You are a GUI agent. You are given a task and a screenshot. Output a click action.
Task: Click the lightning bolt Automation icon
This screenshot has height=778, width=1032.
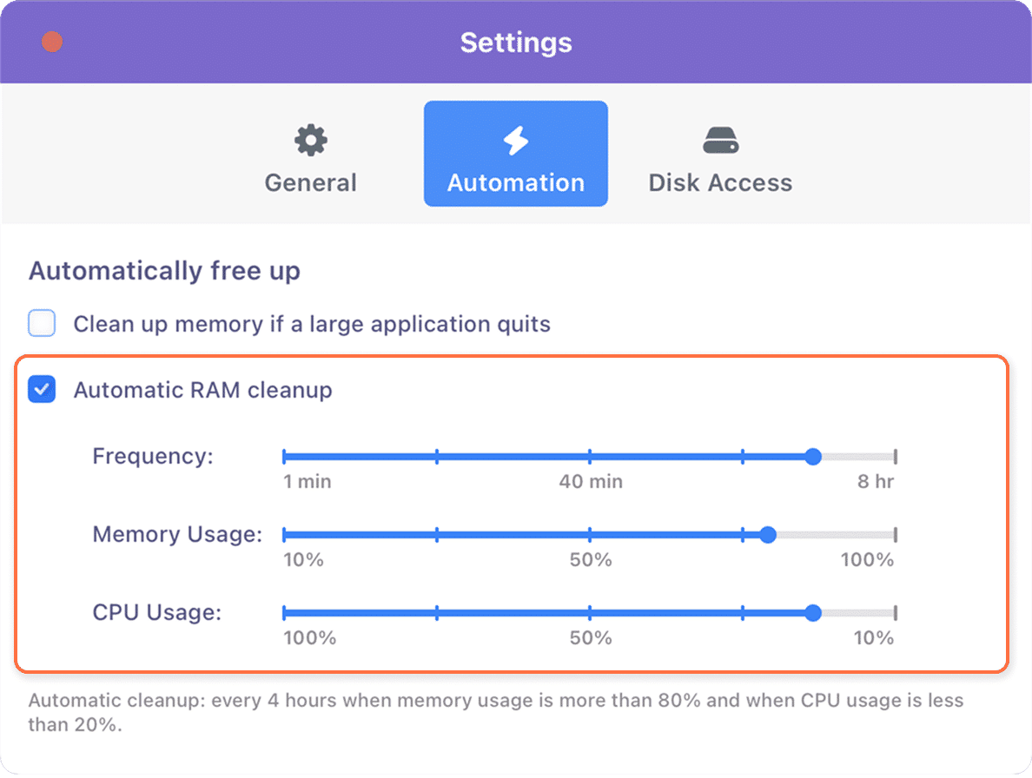[516, 140]
